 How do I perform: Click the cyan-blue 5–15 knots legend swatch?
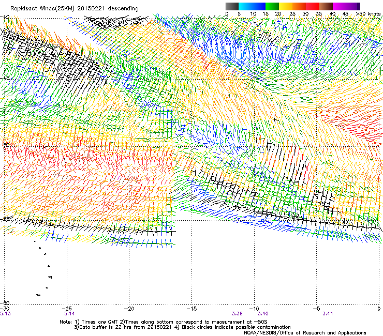[x=252, y=6]
